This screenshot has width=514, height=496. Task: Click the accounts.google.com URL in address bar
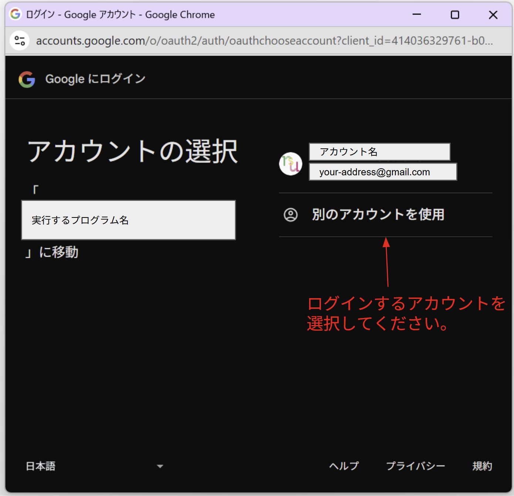[264, 40]
